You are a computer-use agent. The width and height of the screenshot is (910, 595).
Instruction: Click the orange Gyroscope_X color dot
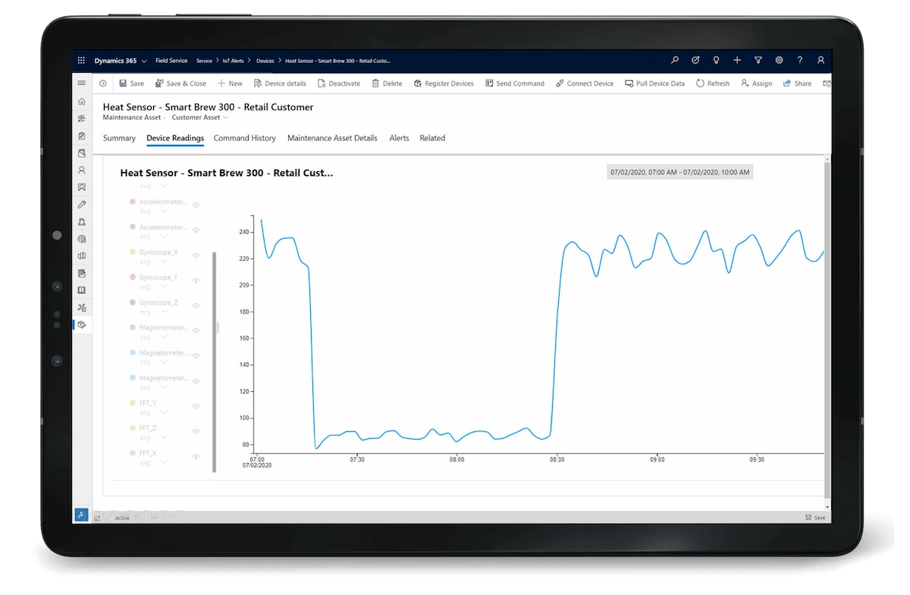(x=133, y=252)
